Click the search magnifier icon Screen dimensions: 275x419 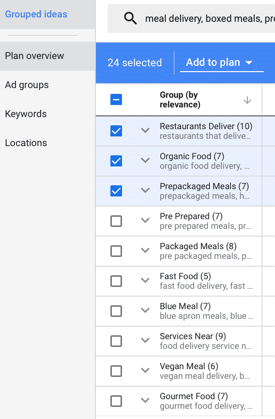click(x=130, y=18)
